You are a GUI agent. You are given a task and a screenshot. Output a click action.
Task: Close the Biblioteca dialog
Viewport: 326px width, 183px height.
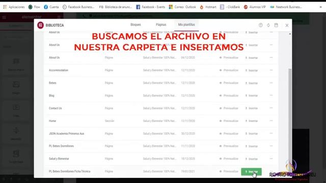(x=287, y=25)
